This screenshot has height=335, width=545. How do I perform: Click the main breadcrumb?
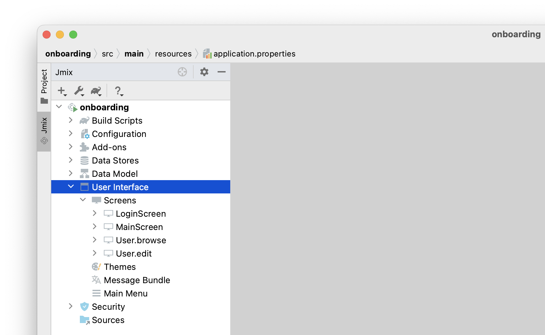tap(134, 54)
